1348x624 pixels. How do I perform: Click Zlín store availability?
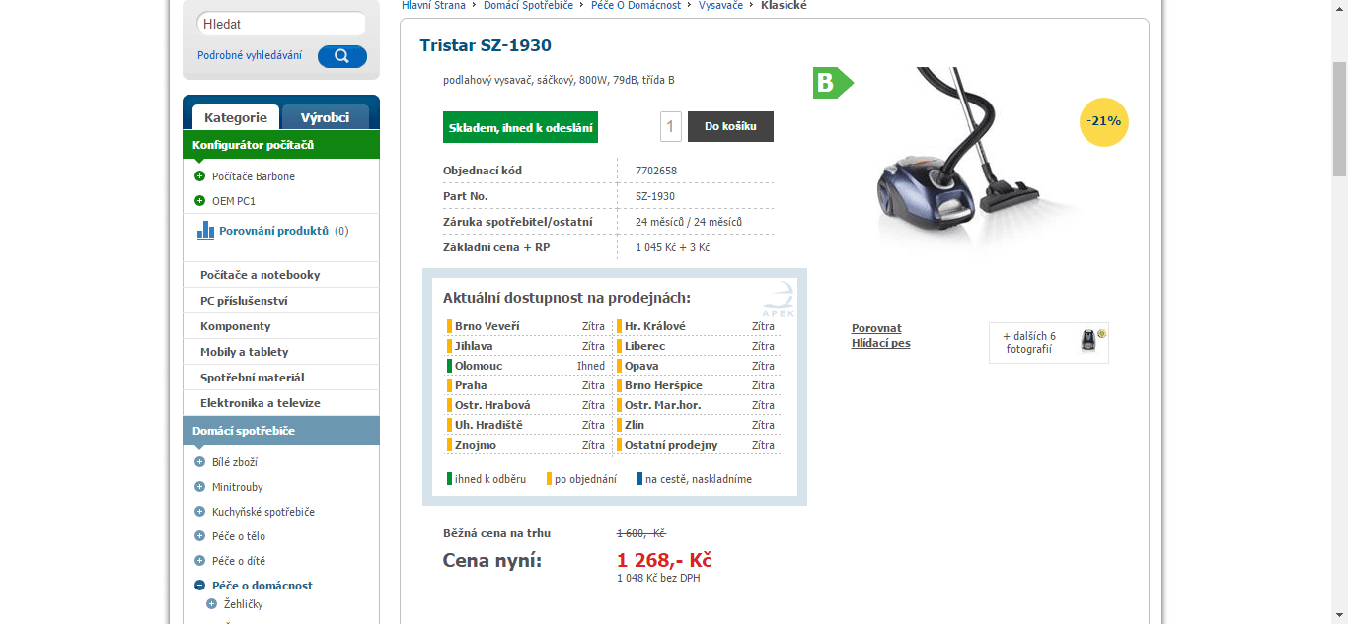(697, 425)
